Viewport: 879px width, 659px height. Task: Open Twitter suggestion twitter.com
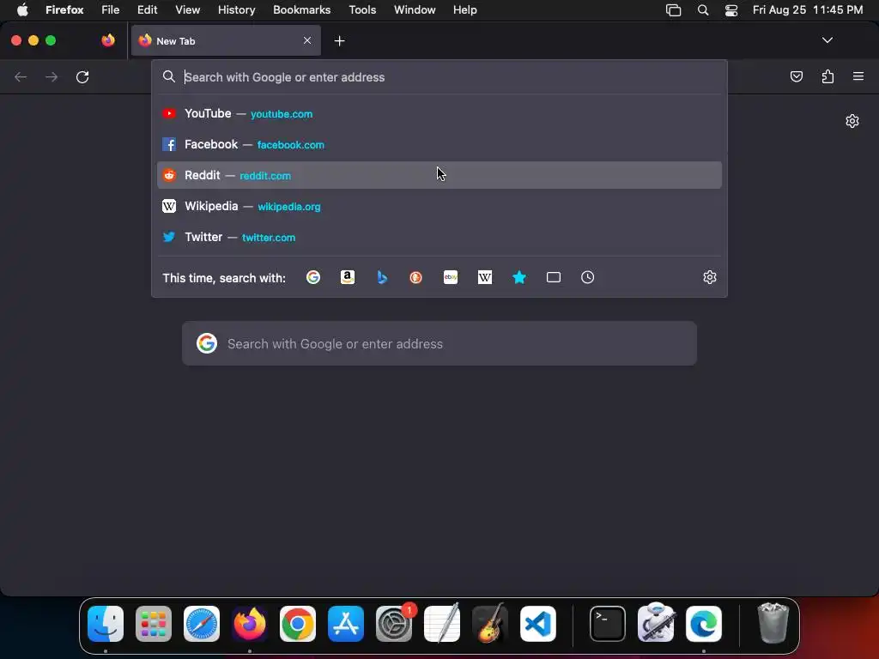(x=439, y=237)
